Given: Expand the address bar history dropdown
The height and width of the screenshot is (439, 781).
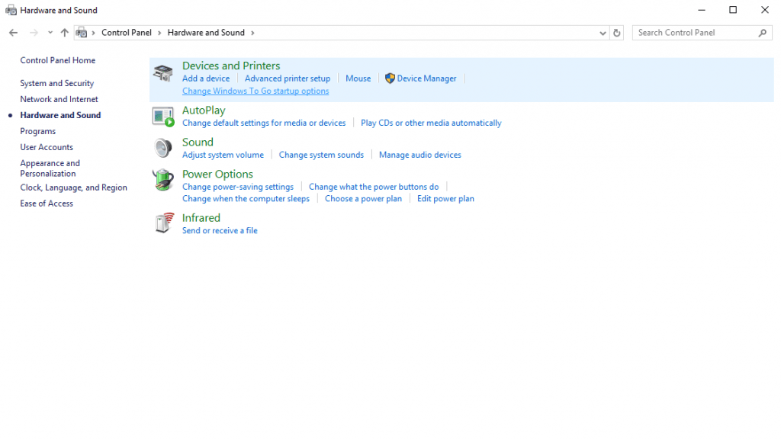Looking at the screenshot, I should 603,33.
